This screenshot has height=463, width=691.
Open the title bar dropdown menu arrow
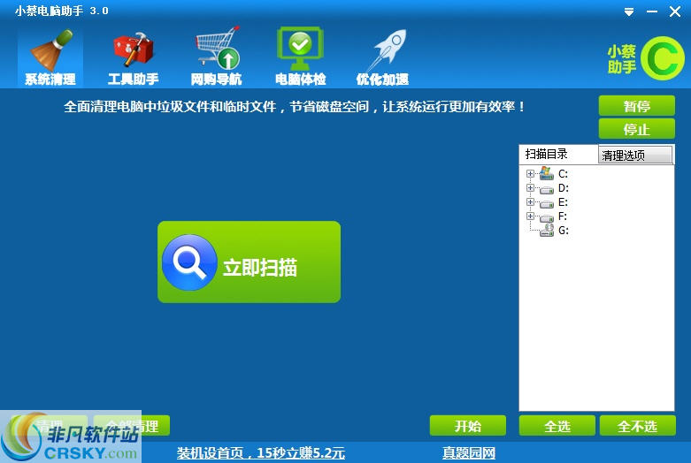click(x=629, y=11)
